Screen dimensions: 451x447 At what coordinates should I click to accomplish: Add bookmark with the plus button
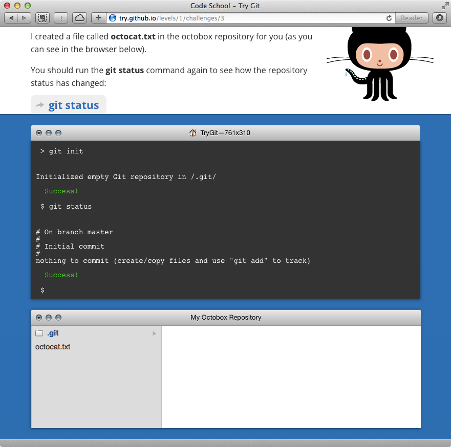point(99,18)
